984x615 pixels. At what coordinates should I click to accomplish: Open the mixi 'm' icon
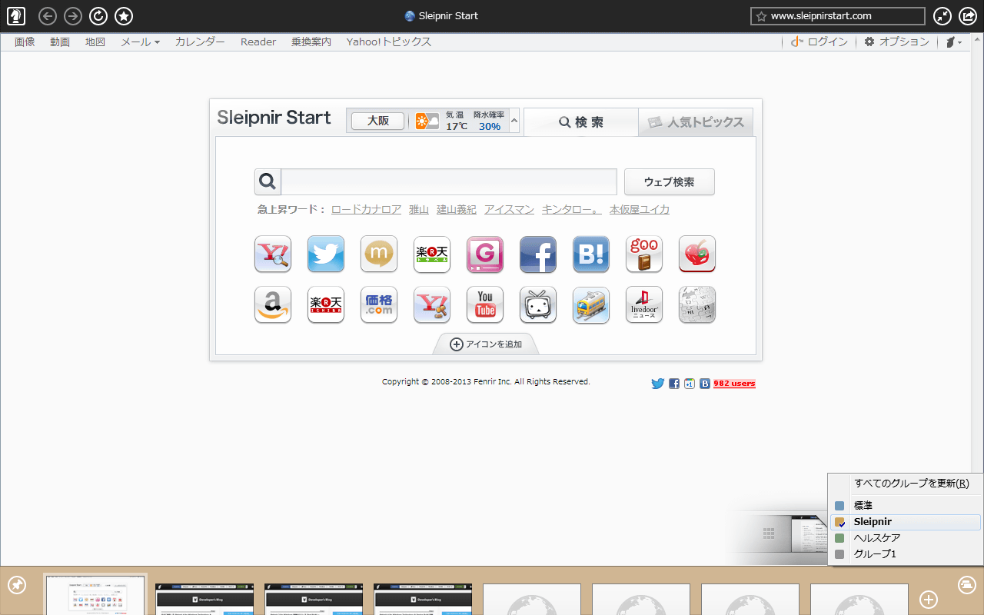379,254
